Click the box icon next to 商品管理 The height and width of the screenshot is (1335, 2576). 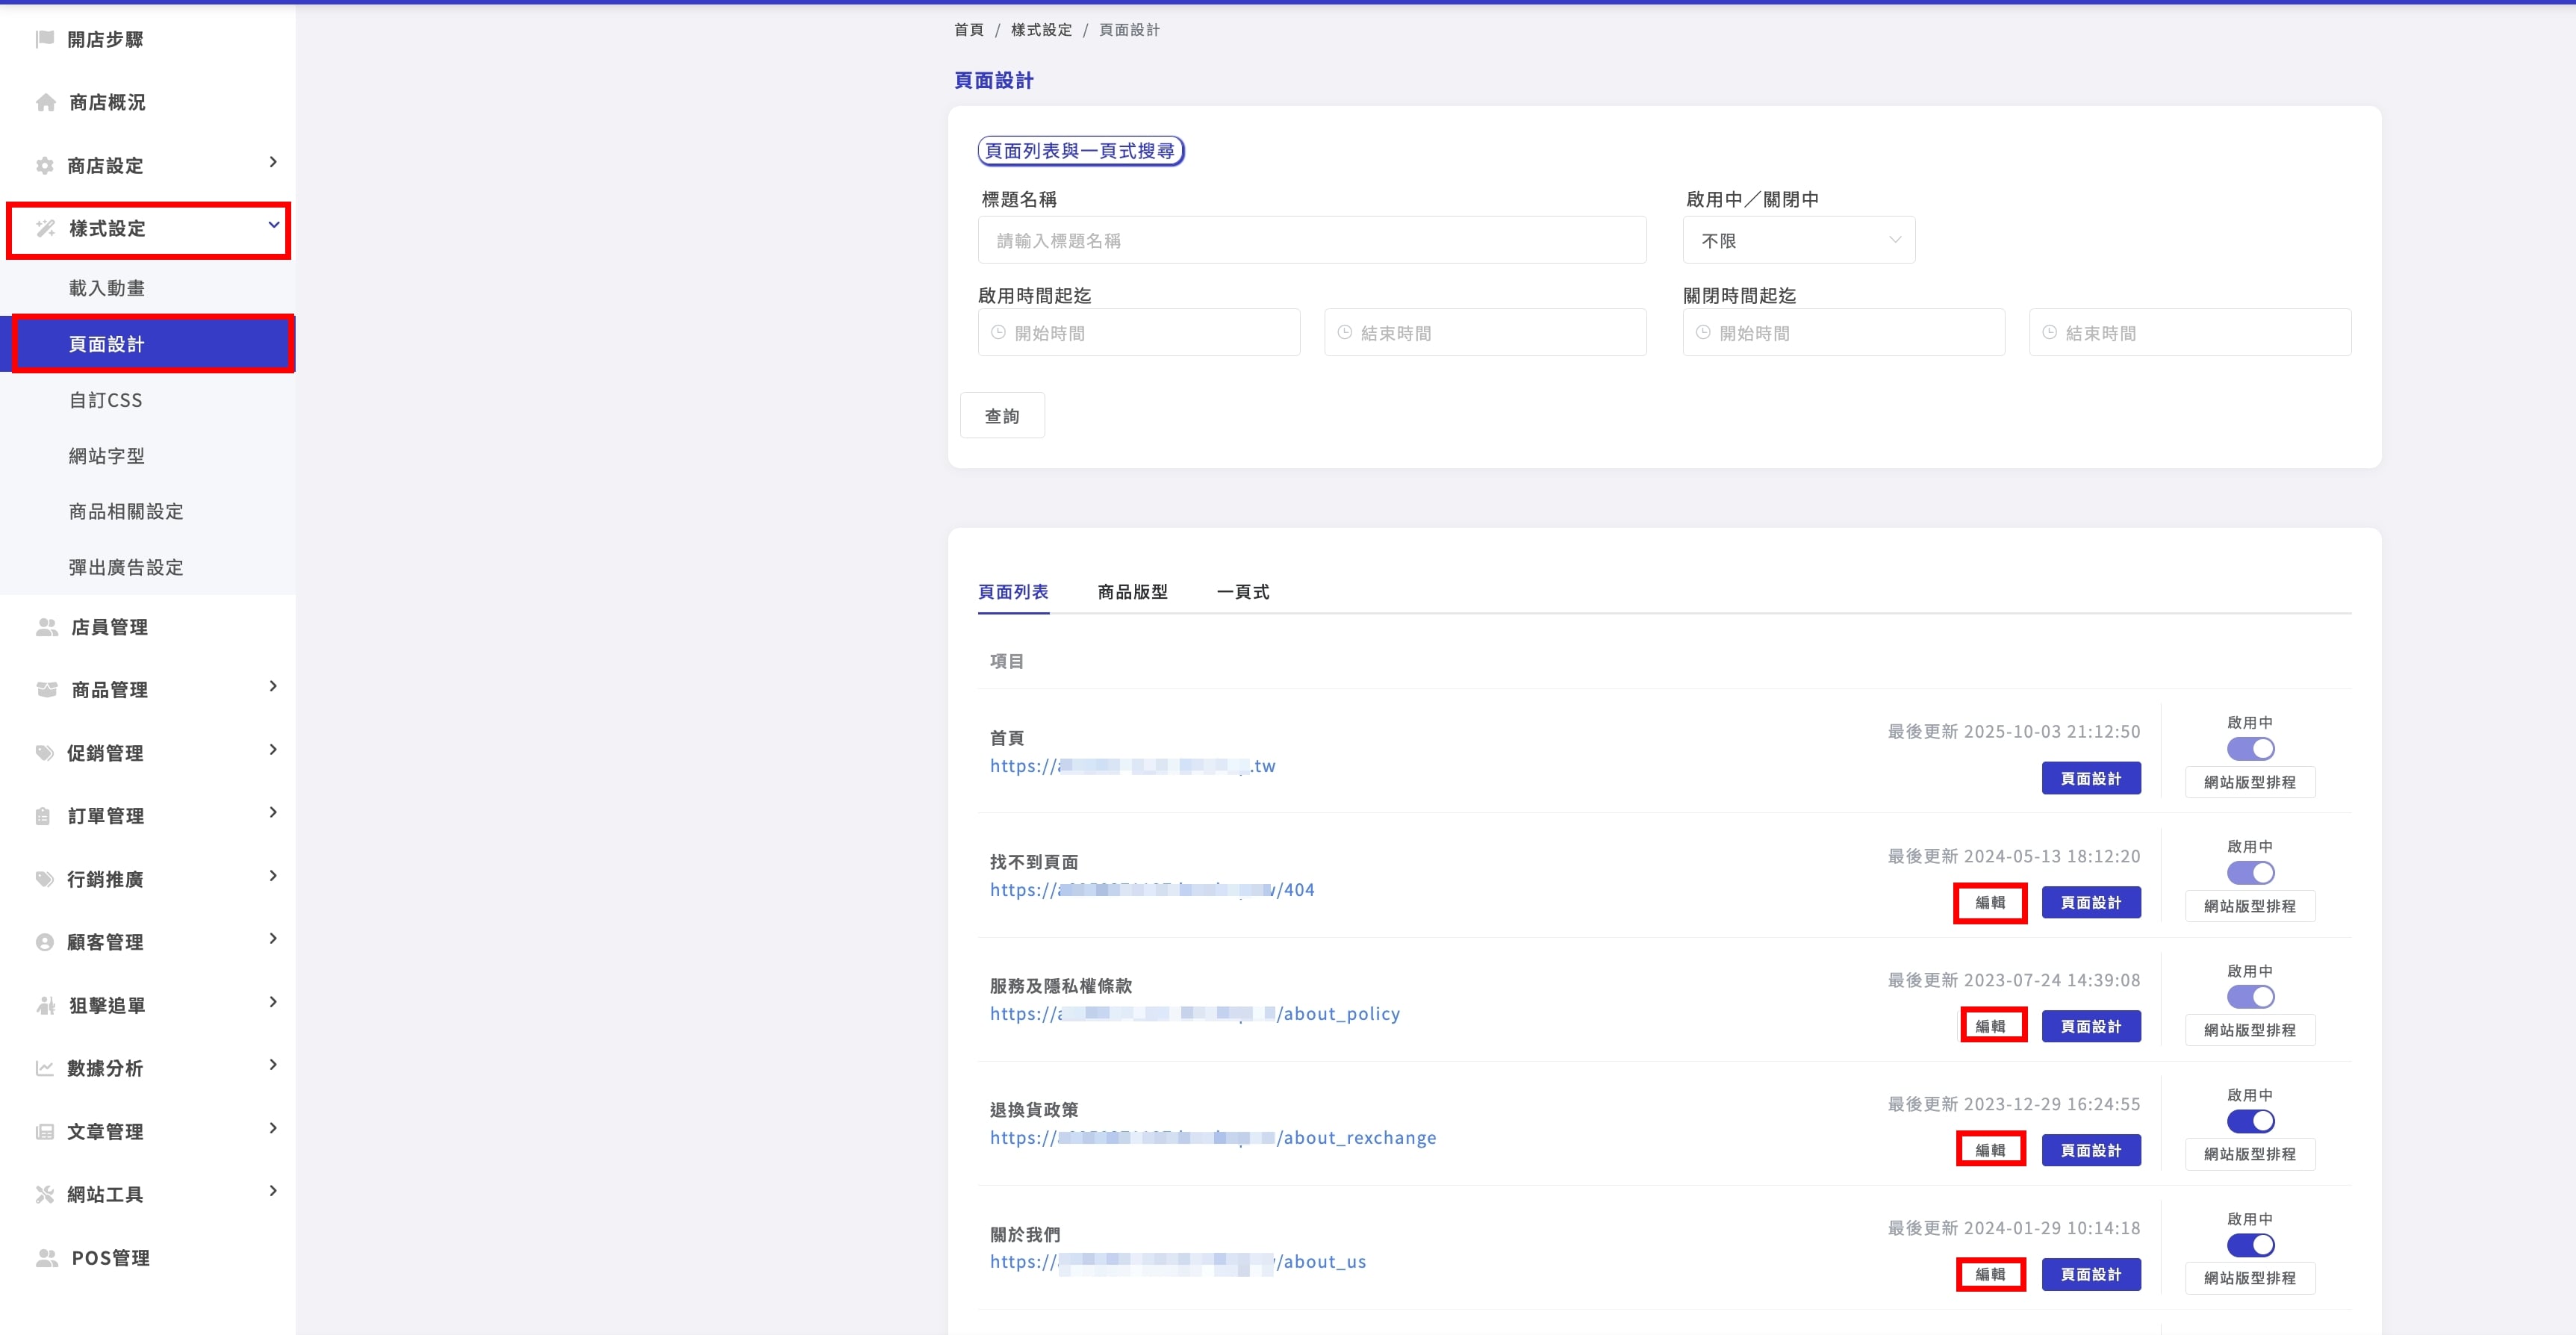(x=46, y=689)
